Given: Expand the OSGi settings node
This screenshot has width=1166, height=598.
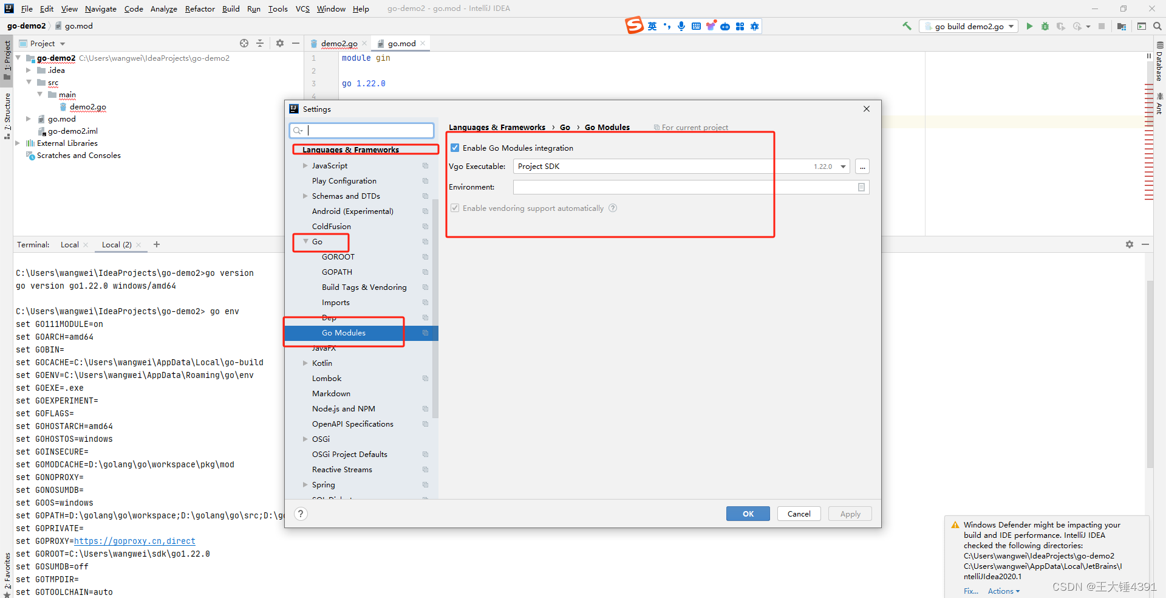Looking at the screenshot, I should pos(305,439).
